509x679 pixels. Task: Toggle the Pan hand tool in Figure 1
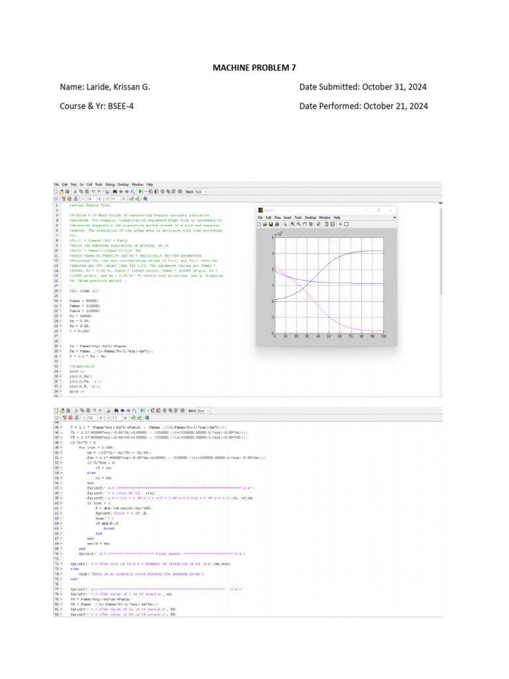click(305, 224)
